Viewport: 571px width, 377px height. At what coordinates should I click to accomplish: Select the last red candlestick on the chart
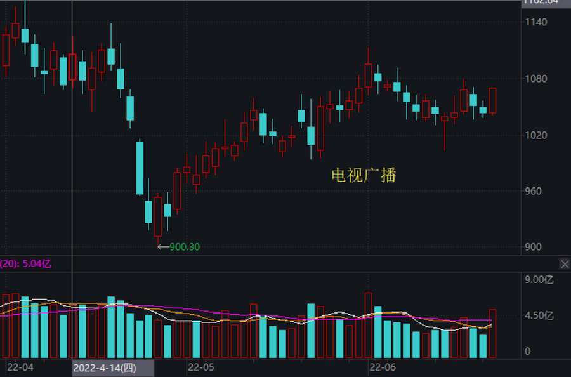point(492,101)
